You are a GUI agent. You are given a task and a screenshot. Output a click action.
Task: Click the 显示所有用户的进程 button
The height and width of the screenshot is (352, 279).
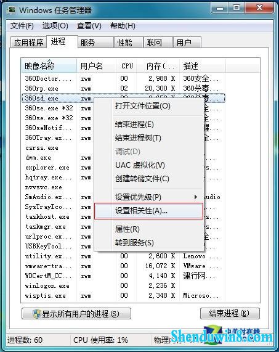(76, 314)
